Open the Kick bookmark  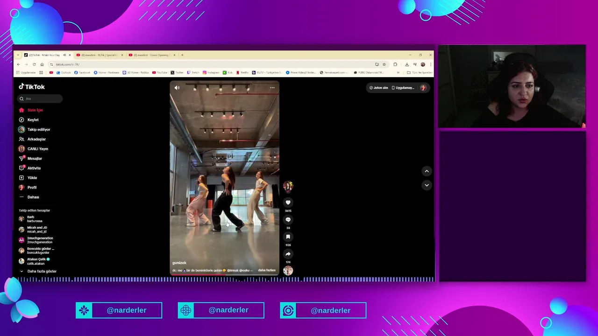click(228, 72)
